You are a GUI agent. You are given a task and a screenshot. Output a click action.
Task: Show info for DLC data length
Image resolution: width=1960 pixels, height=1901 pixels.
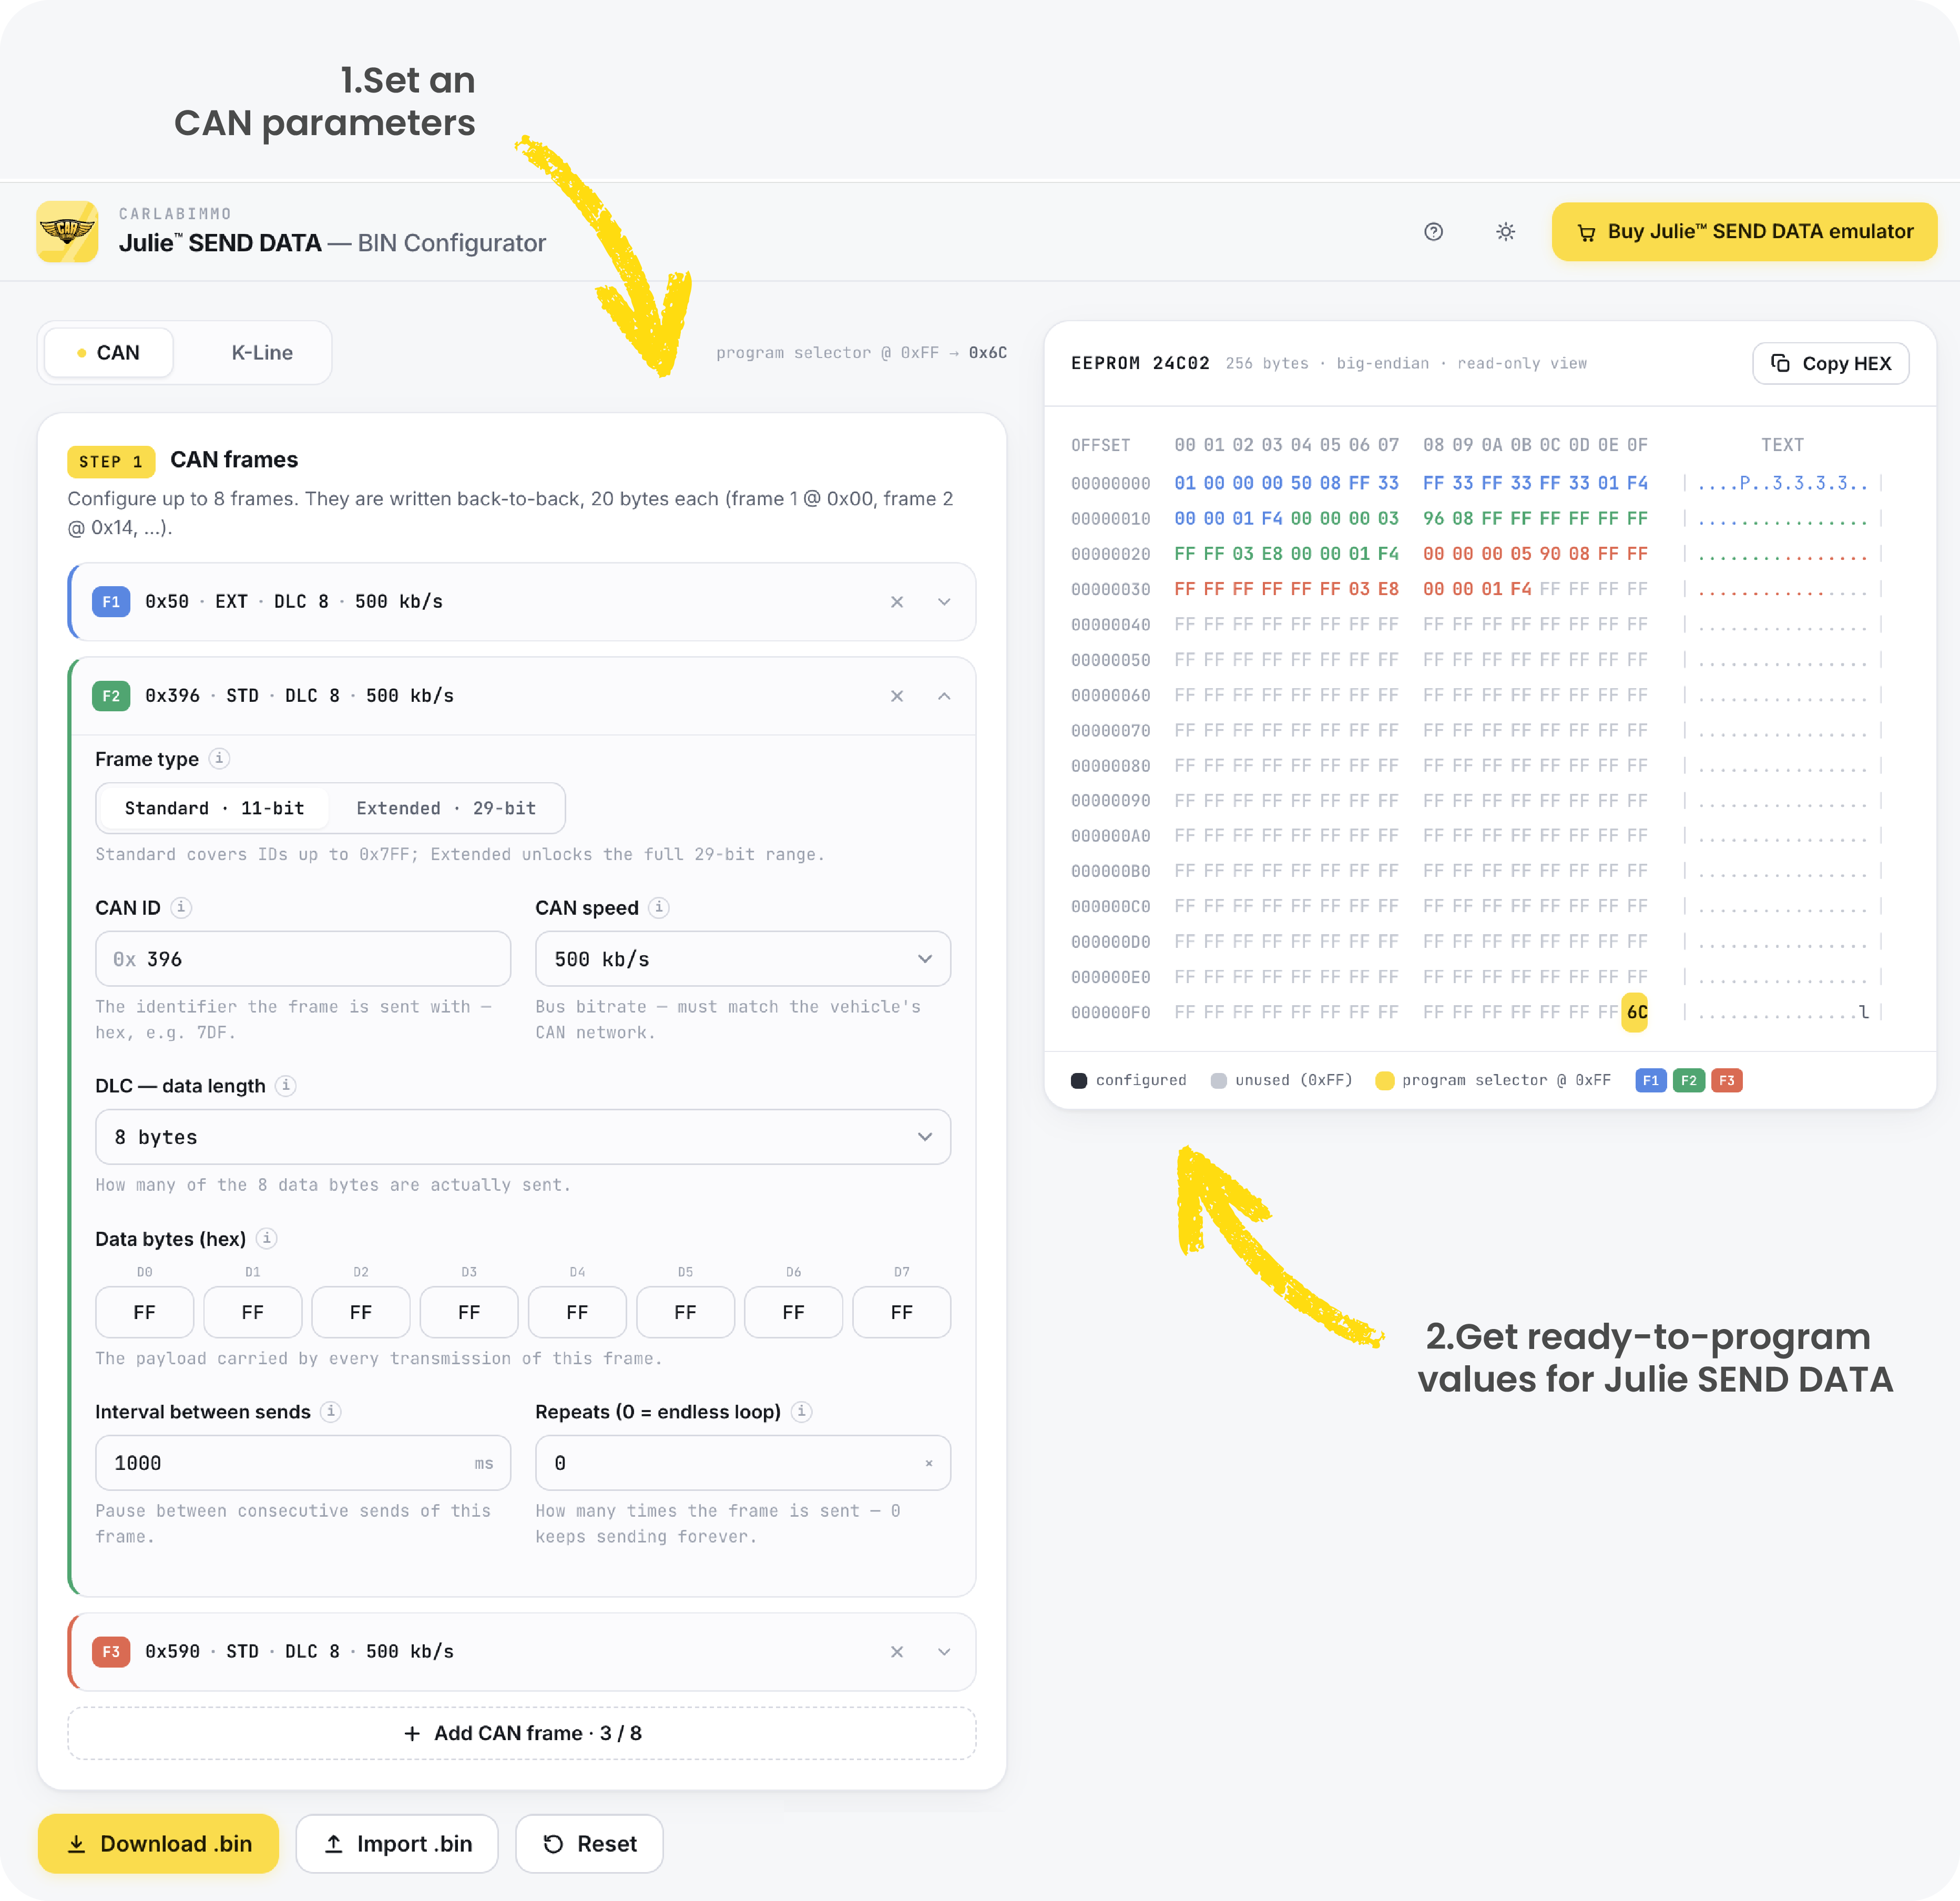[x=286, y=1086]
